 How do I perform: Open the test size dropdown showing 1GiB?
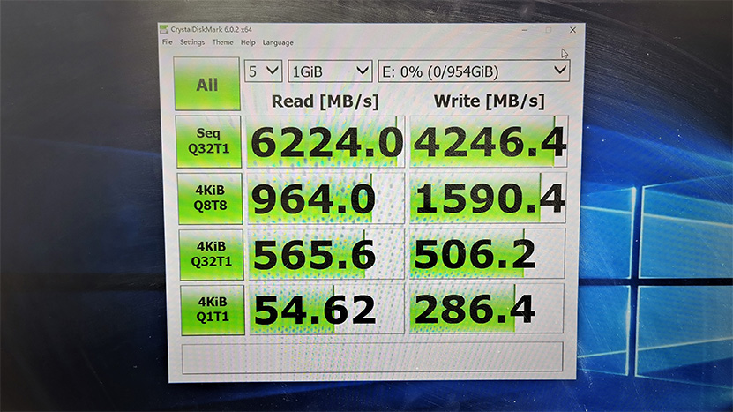[x=330, y=71]
